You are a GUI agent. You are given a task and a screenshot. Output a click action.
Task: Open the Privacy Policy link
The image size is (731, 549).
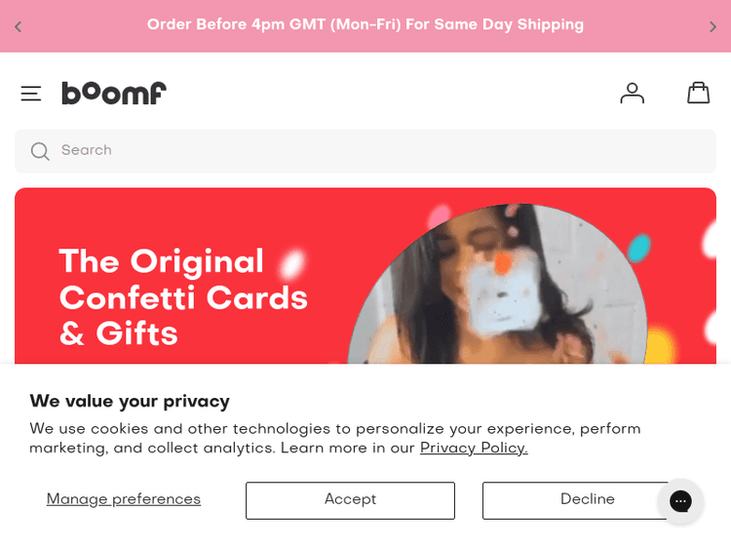[x=474, y=449]
